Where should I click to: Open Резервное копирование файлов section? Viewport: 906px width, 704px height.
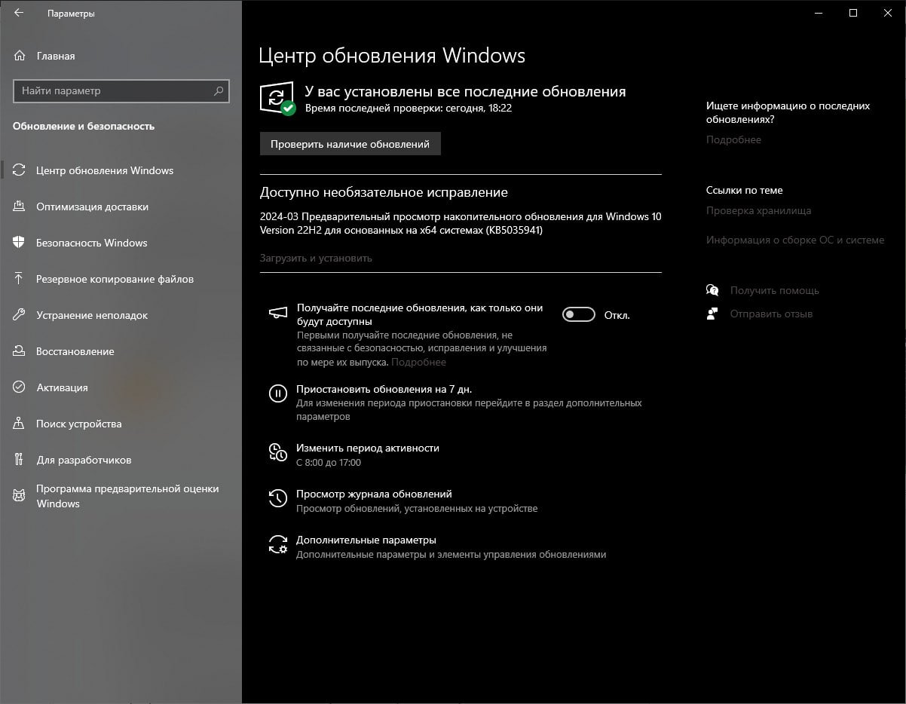coord(115,279)
